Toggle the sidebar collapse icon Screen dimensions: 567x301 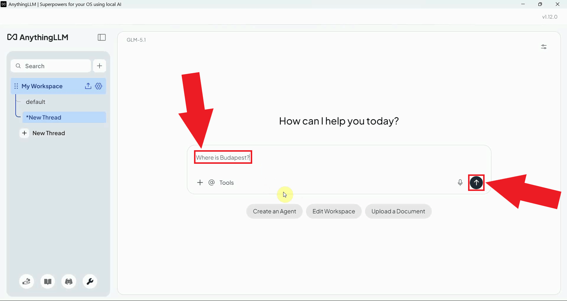click(102, 37)
